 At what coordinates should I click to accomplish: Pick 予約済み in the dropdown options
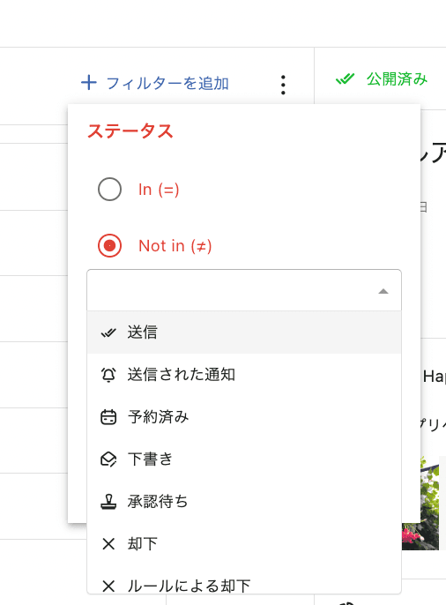(244, 417)
